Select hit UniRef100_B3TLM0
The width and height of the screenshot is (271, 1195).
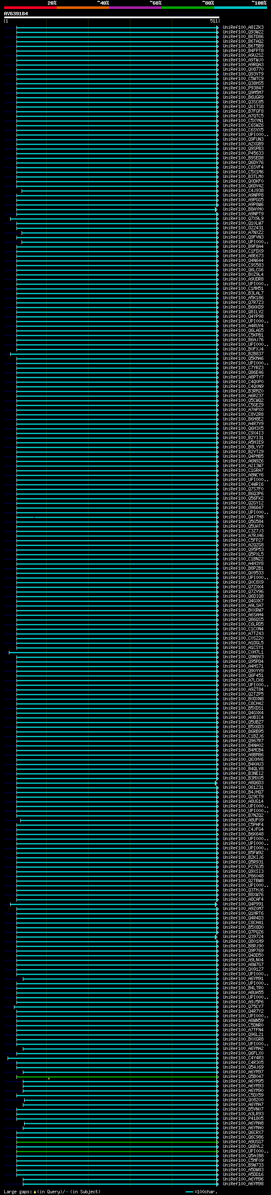[x=243, y=176]
